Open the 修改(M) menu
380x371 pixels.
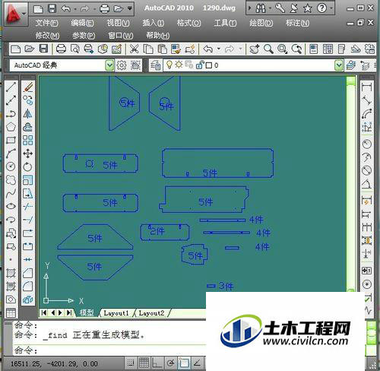pos(47,36)
